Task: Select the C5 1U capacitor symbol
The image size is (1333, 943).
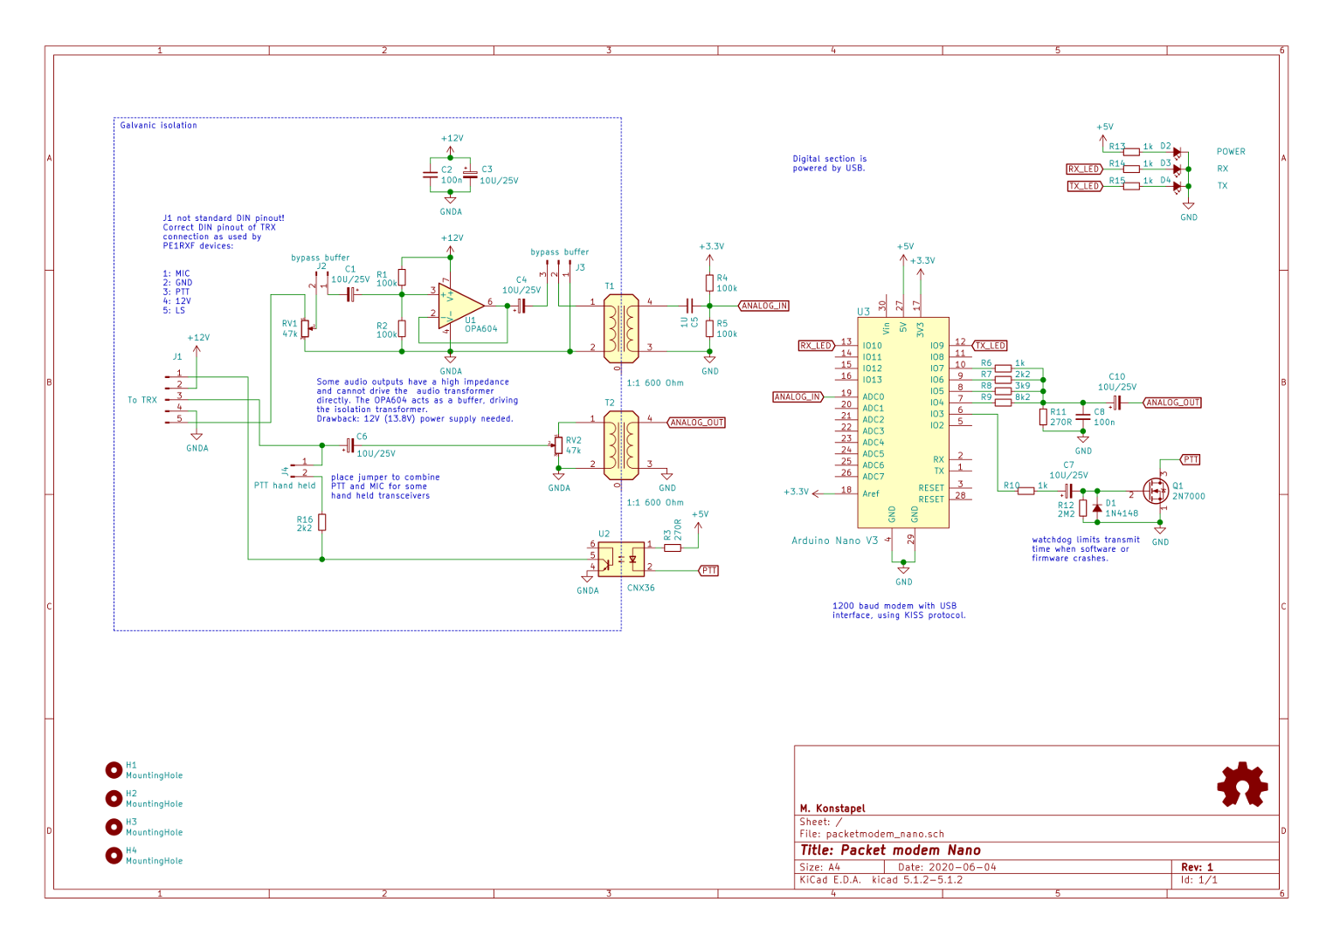Action: (x=690, y=306)
